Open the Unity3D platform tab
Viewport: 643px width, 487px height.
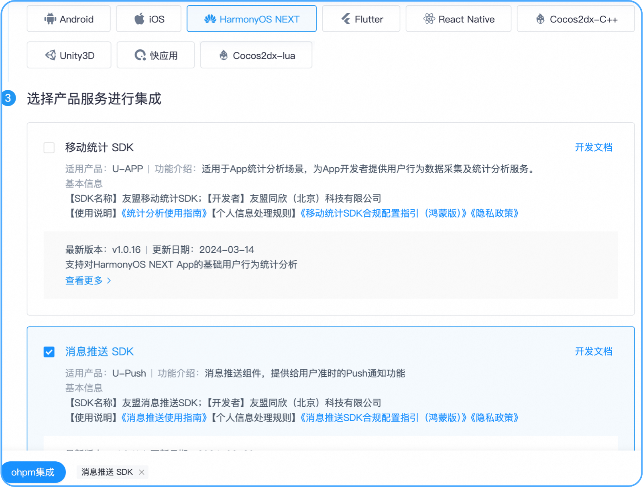(69, 55)
